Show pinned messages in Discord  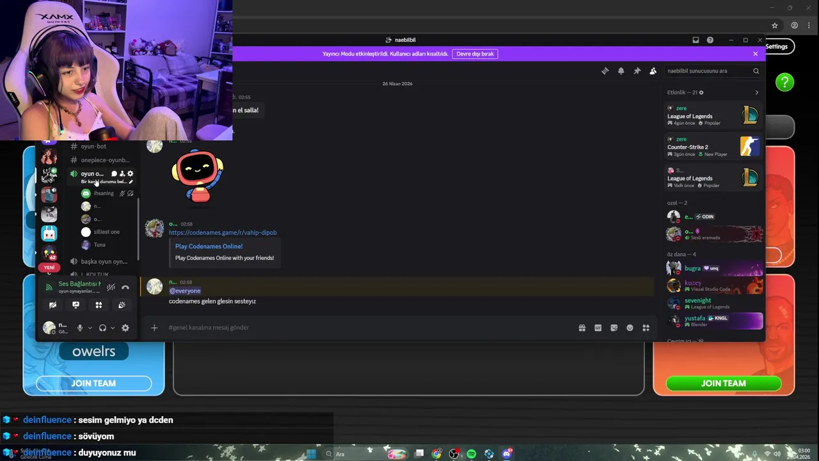click(x=637, y=71)
